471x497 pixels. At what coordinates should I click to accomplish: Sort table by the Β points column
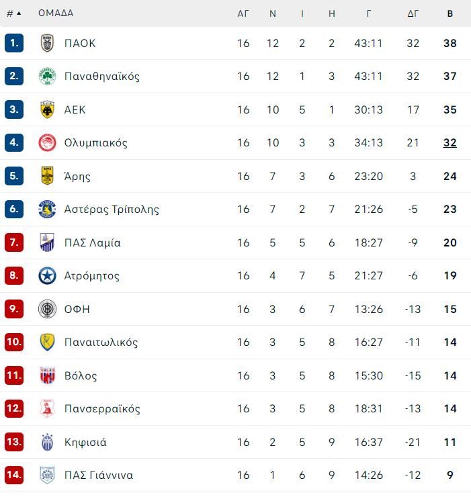[x=449, y=13]
